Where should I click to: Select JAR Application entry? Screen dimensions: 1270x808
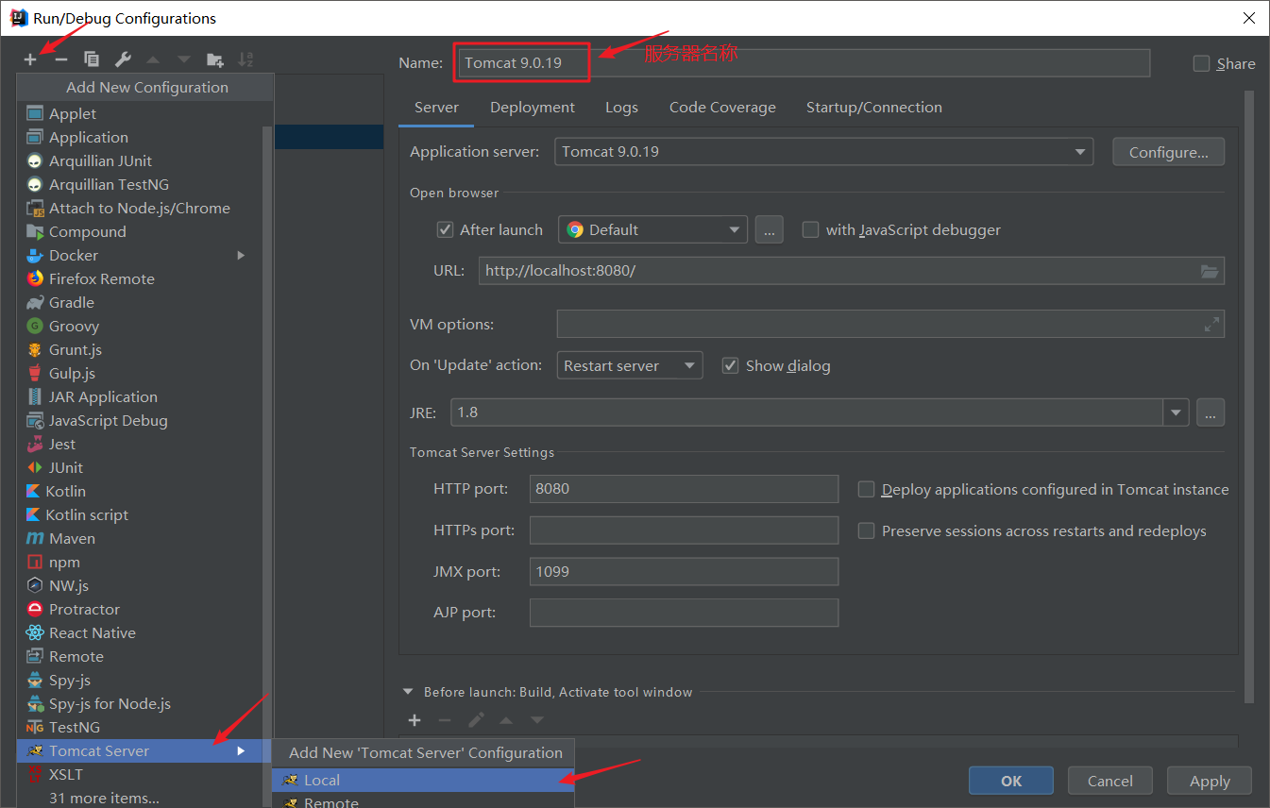pyautogui.click(x=139, y=396)
